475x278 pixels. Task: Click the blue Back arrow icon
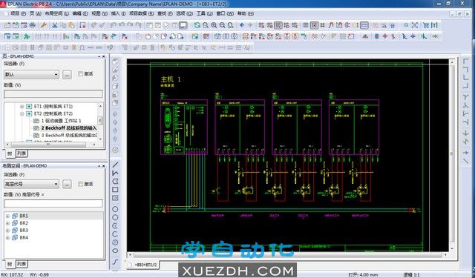242,25
